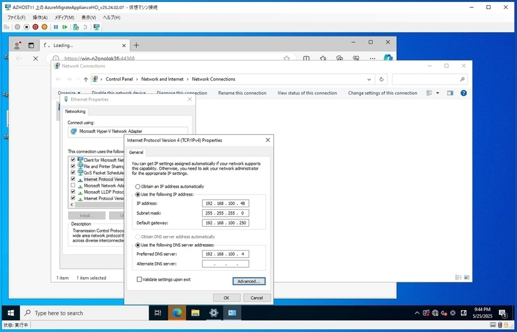Open Edge tab actions menu icon
The height and width of the screenshot is (332, 517).
[31, 45]
